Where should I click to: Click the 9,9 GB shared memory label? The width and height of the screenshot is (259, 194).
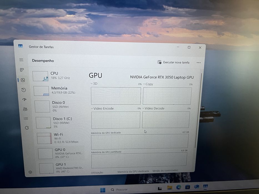[184, 150]
